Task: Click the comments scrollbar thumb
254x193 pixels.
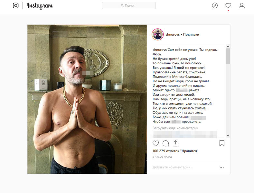Action: (228, 56)
